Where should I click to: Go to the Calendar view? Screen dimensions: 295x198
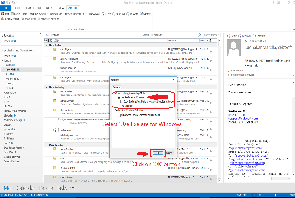click(26, 188)
